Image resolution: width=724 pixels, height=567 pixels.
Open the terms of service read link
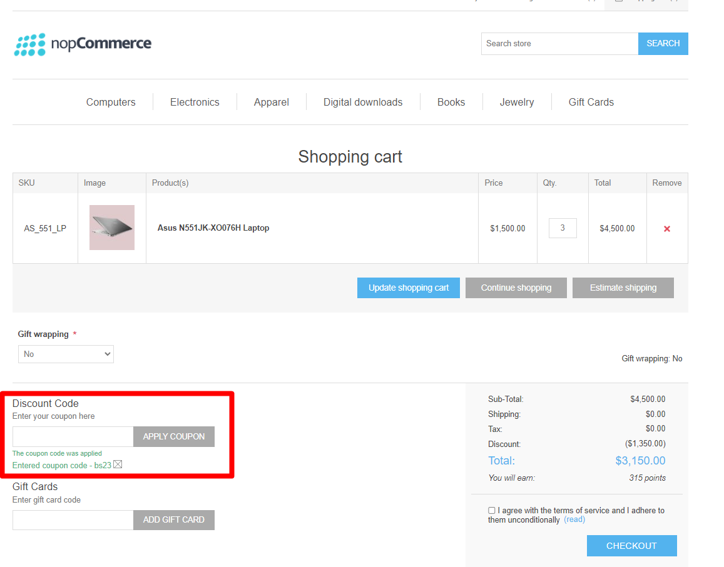574,519
